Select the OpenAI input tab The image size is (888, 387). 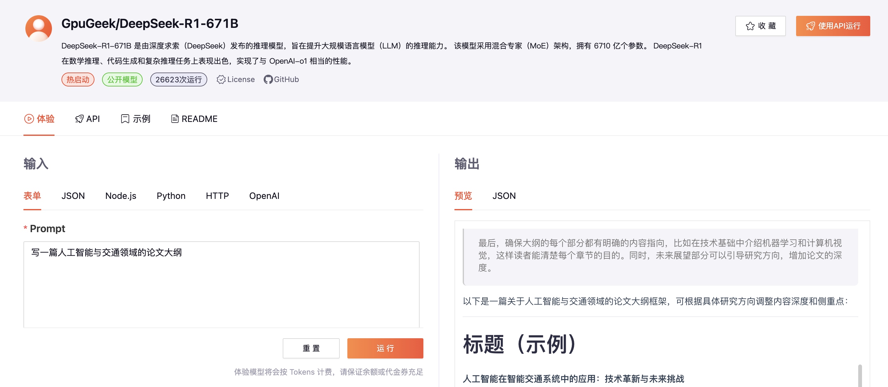click(264, 196)
